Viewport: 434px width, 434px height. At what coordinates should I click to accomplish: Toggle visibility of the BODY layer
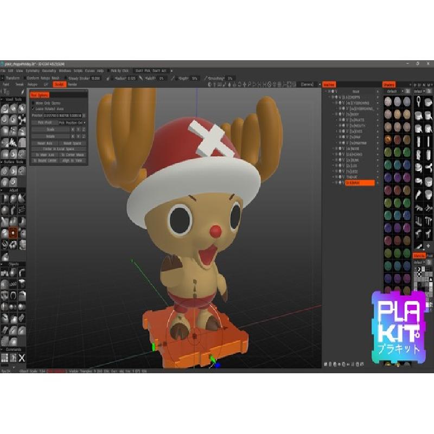(340, 114)
